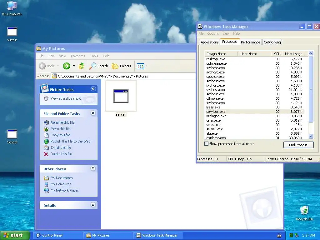The width and height of the screenshot is (320, 240).
Task: Sort processes by CPU column header
Action: click(277, 54)
